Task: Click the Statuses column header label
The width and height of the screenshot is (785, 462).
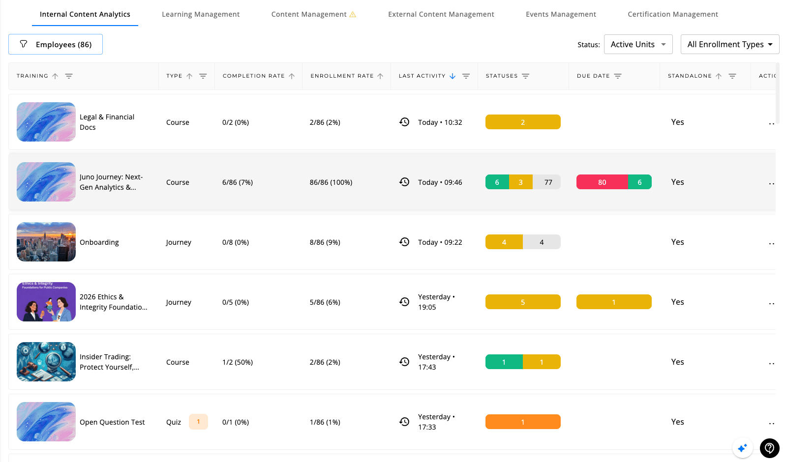Action: click(502, 76)
